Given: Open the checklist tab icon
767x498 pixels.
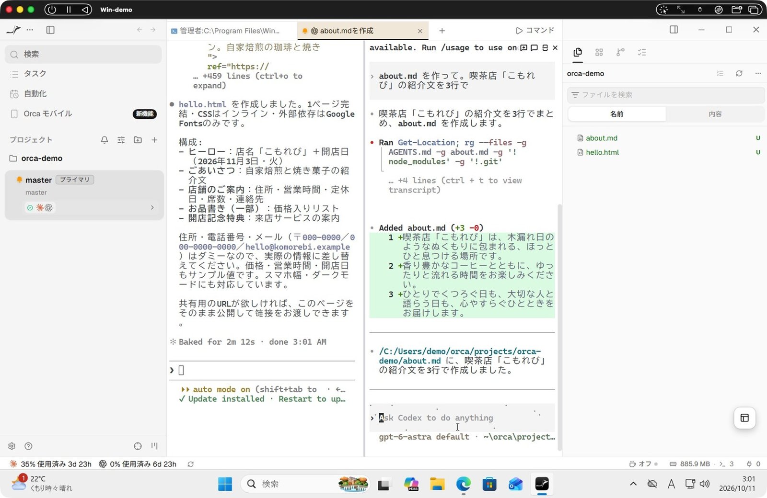Looking at the screenshot, I should pyautogui.click(x=642, y=52).
